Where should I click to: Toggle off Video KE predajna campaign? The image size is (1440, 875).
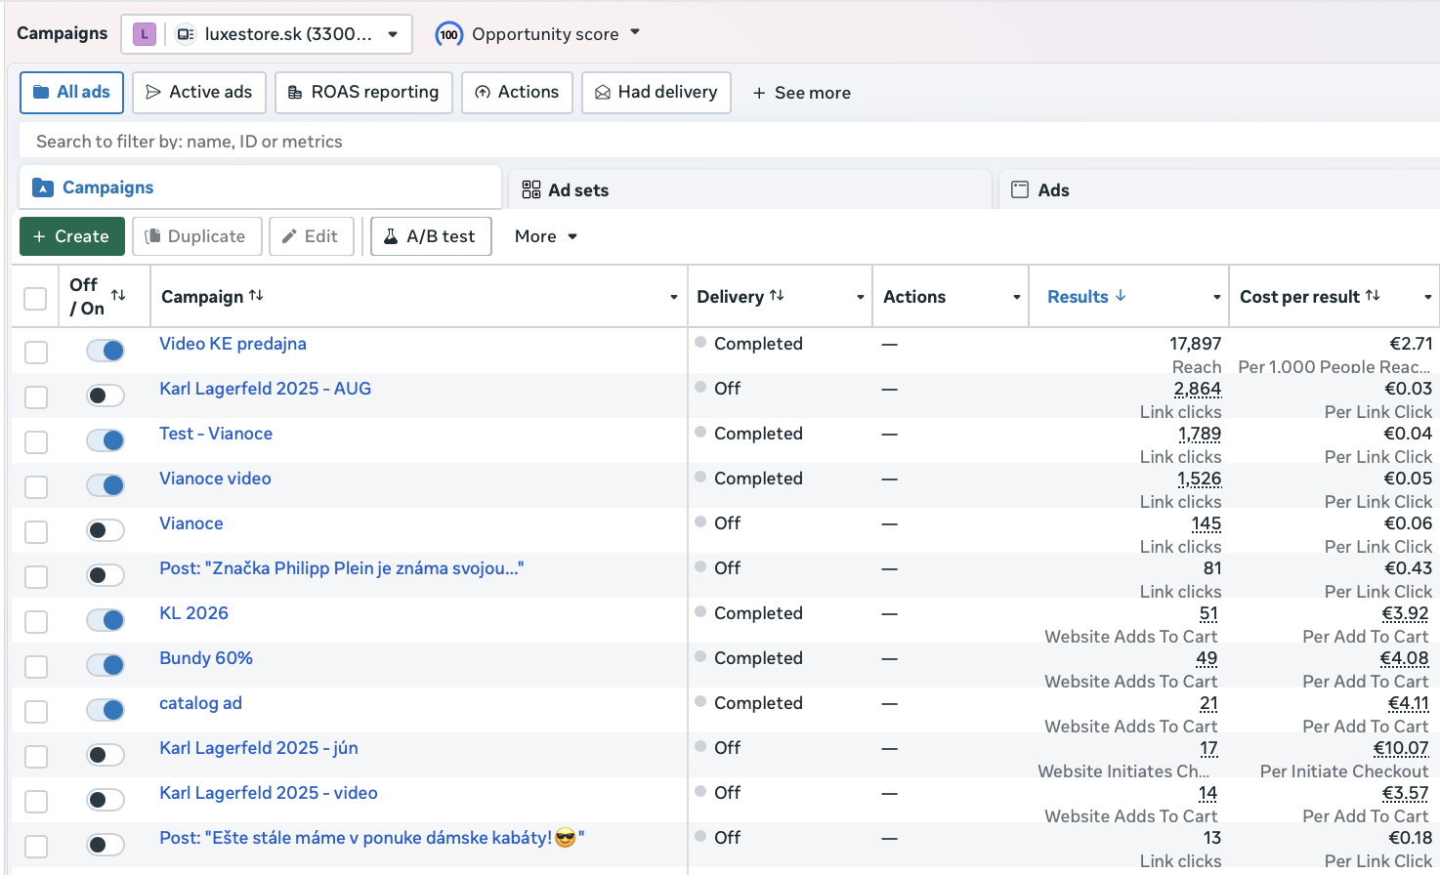tap(106, 351)
